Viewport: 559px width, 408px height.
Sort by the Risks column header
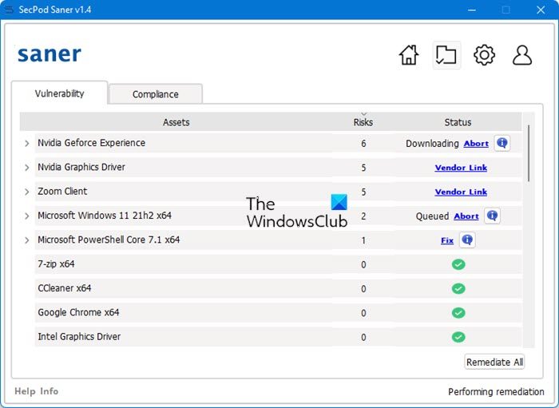(x=363, y=122)
